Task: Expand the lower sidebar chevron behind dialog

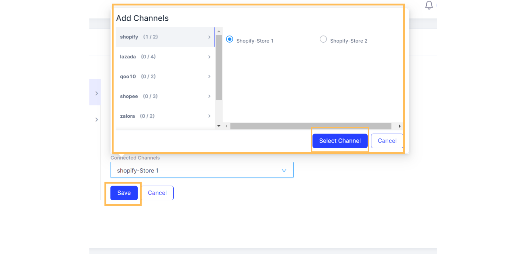Action: coord(97,119)
